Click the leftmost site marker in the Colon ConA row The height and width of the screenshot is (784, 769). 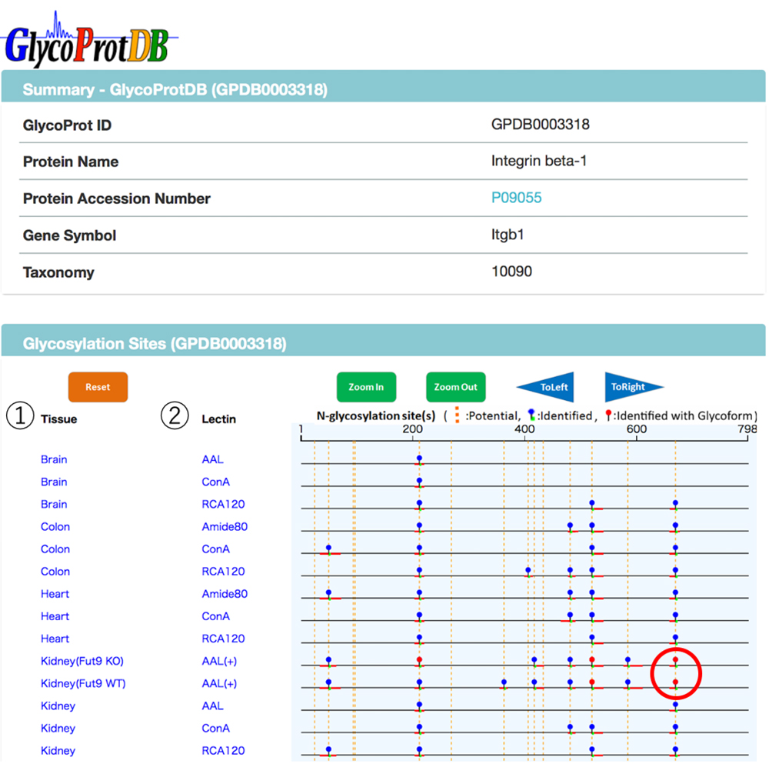pyautogui.click(x=328, y=549)
